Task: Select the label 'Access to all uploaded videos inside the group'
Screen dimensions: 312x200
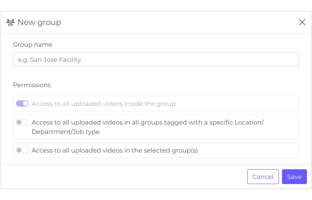Action: 103,104
